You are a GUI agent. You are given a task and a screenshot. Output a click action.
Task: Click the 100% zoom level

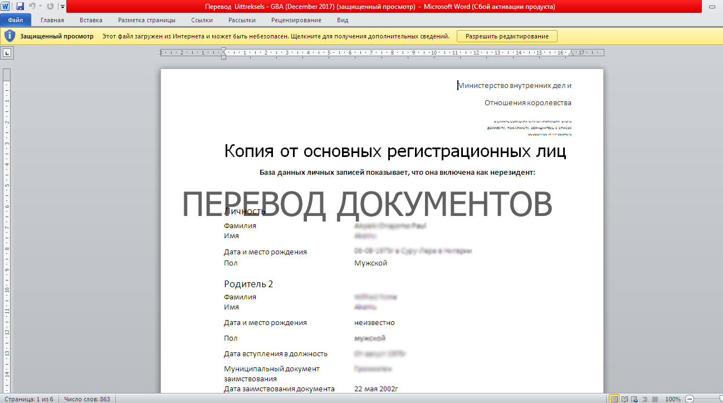tap(673, 399)
